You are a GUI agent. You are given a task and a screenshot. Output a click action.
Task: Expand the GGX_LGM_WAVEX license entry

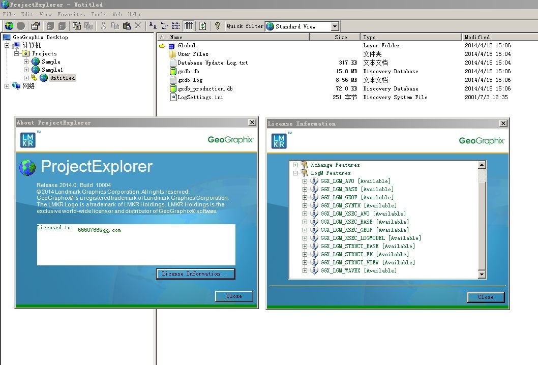tap(305, 270)
